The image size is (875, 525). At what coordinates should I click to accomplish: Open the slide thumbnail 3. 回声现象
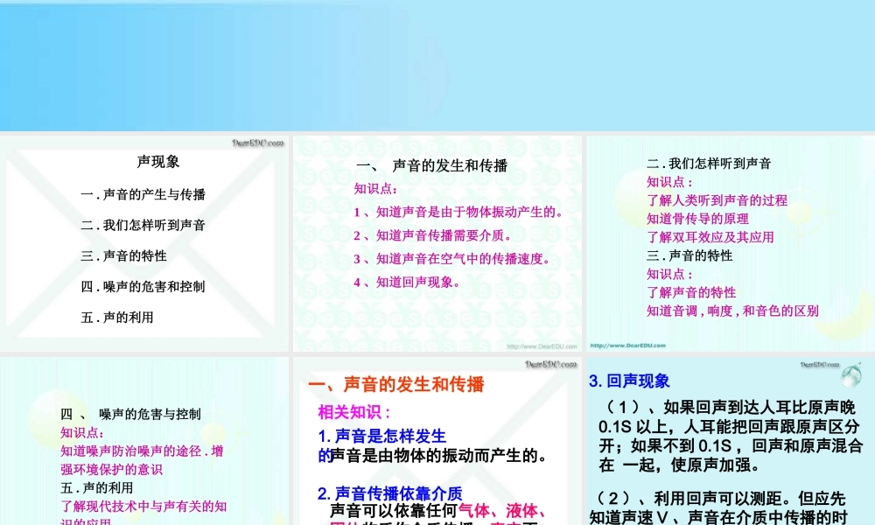(731, 441)
